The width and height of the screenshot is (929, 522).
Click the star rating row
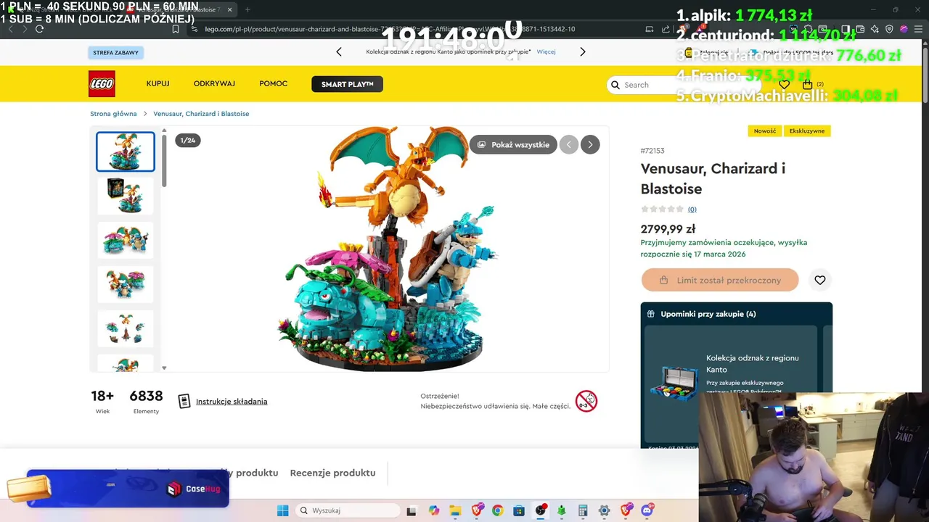tap(662, 209)
